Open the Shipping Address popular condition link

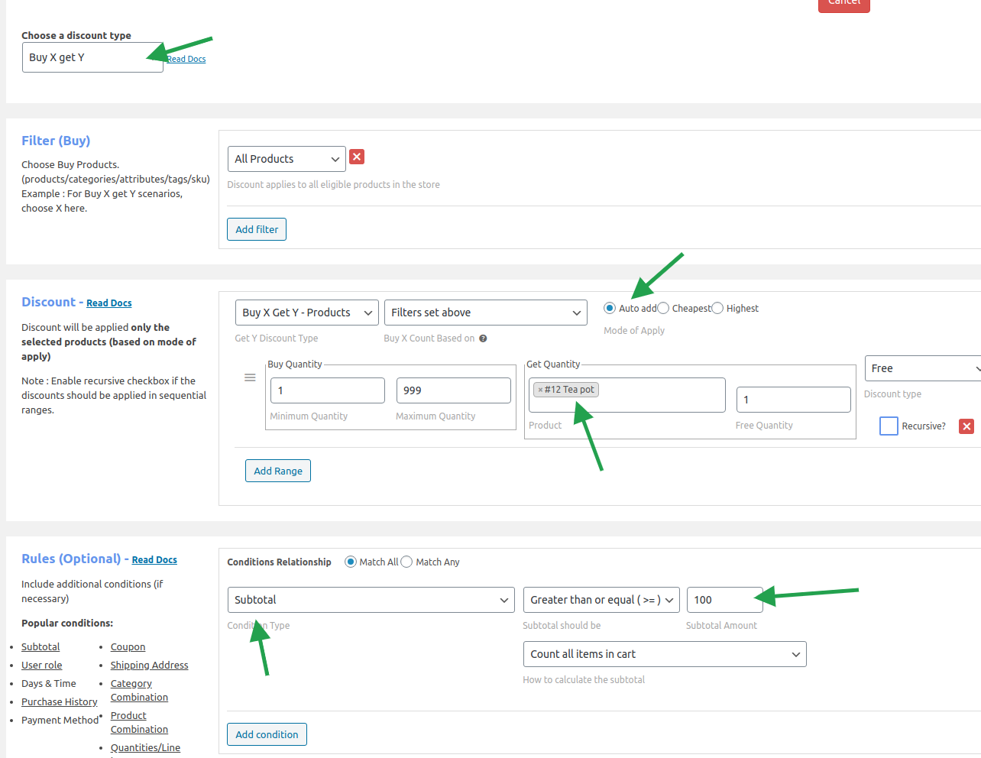click(149, 666)
